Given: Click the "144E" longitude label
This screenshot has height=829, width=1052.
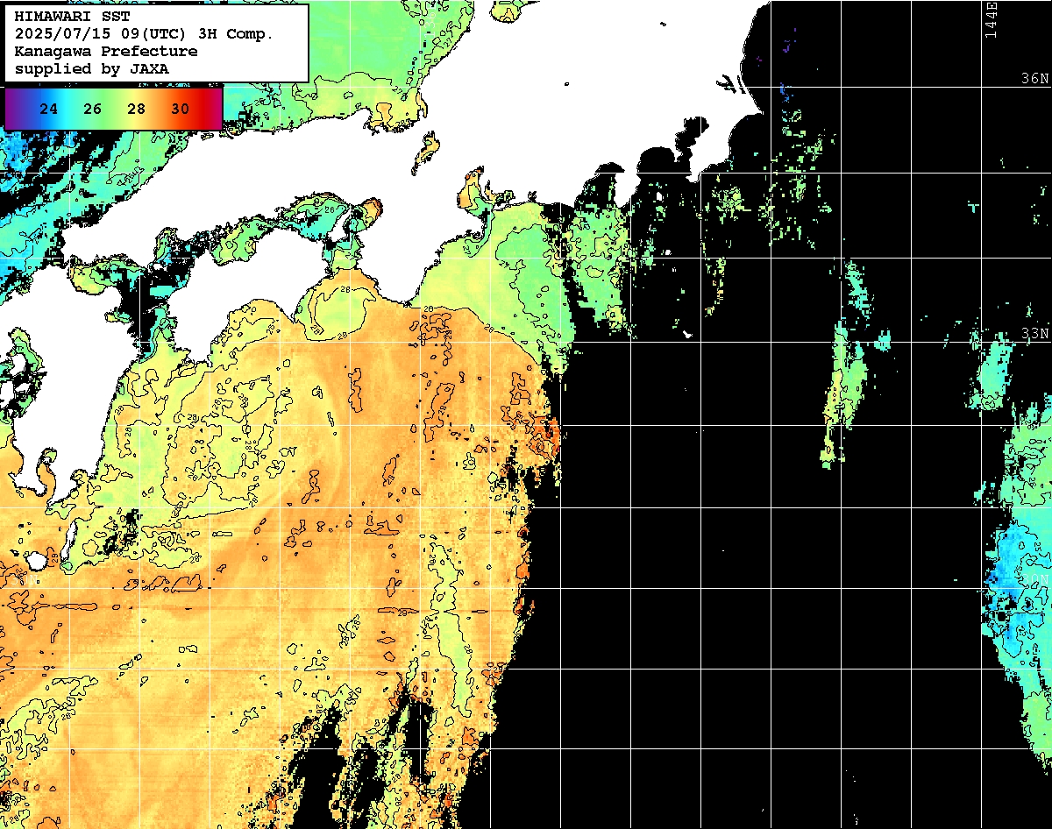Looking at the screenshot, I should click(992, 20).
